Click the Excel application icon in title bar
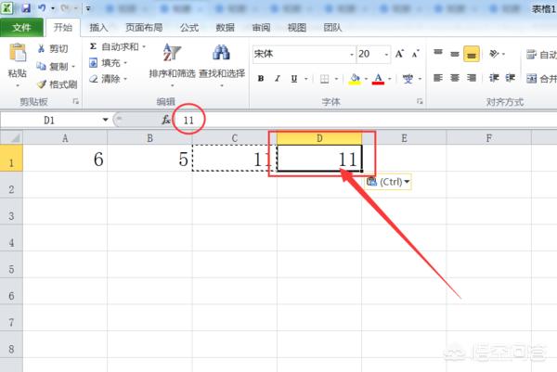Image resolution: width=557 pixels, height=372 pixels. coord(6,7)
